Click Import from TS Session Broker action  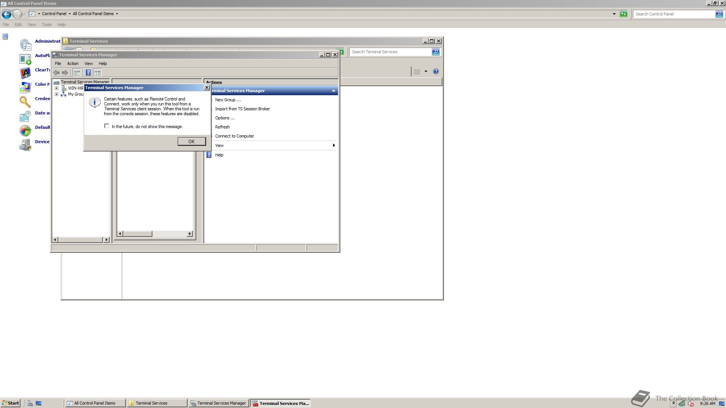click(x=242, y=109)
